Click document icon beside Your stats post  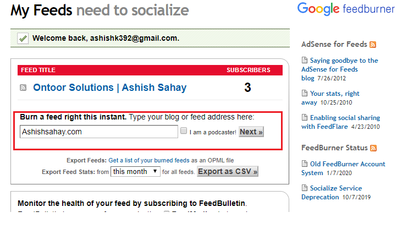(305, 94)
